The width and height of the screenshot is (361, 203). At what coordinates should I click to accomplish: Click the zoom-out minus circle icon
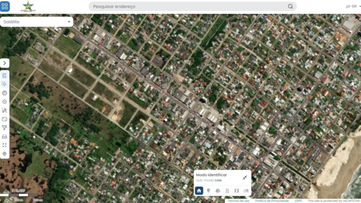[x=5, y=101]
